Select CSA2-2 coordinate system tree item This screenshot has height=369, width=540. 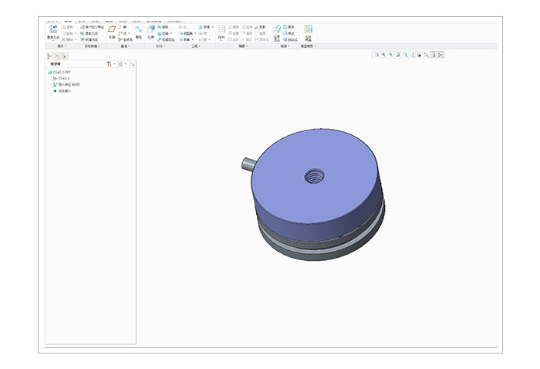65,78
